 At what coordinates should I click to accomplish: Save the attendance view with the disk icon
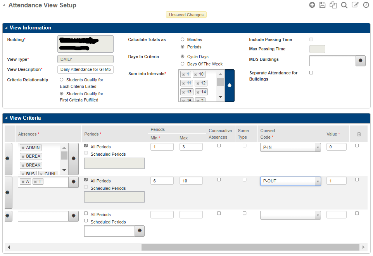click(x=322, y=5)
